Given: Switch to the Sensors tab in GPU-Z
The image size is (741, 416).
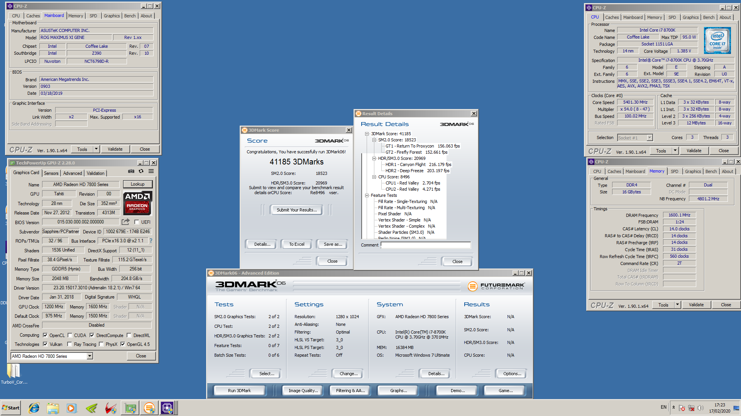Looking at the screenshot, I should tap(51, 173).
